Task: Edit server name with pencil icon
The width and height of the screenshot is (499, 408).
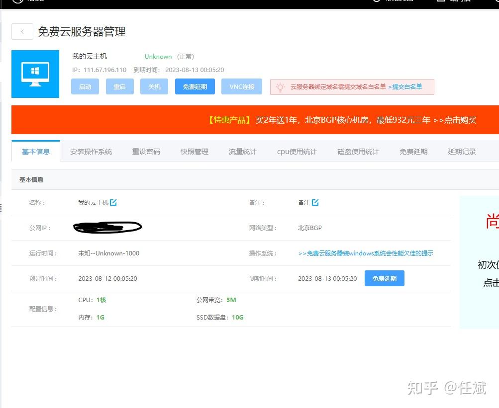Action: [x=113, y=202]
